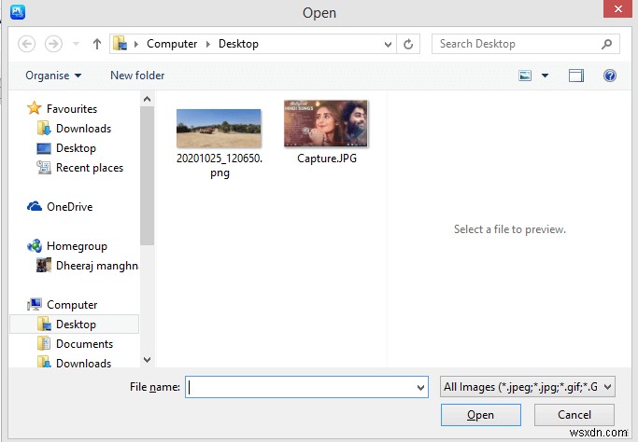This screenshot has height=442, width=638.
Task: Open the address bar history dropdown
Action: (x=388, y=44)
